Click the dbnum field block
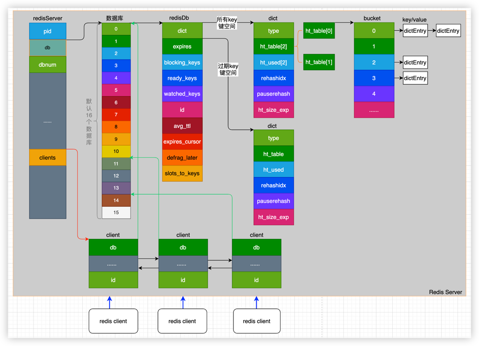Image resolution: width=479 pixels, height=346 pixels. [47, 64]
